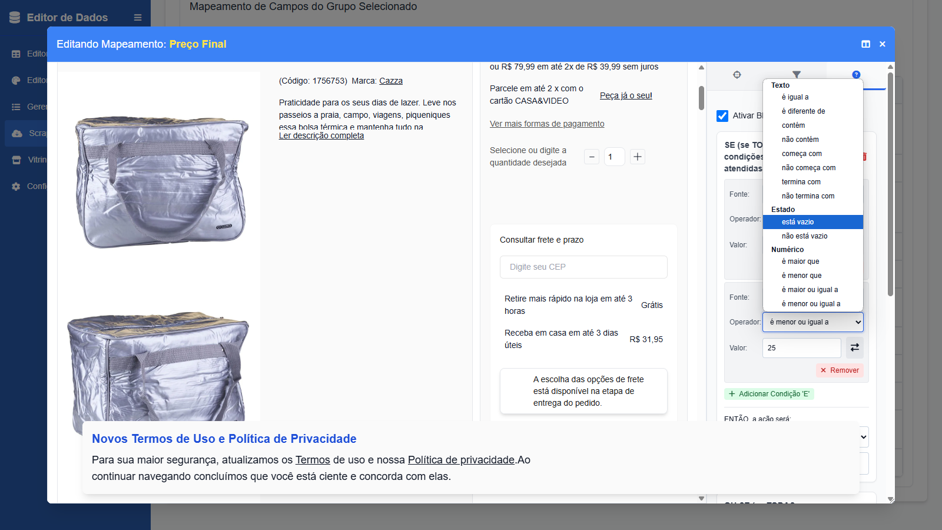This screenshot has width=942, height=530.
Task: Select 'está vazio' in the operator list
Action: [x=798, y=222]
